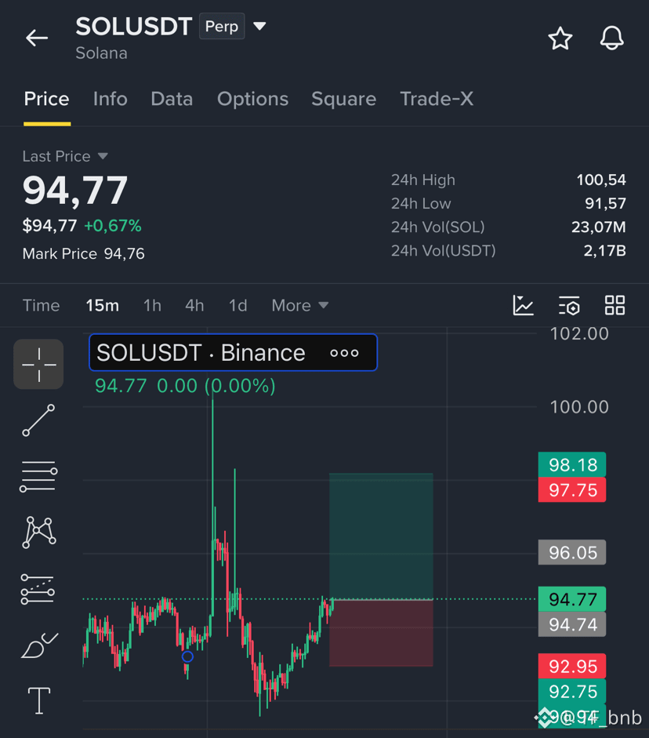Select the Time chart interval
Screen dimensions: 649x738
41,305
